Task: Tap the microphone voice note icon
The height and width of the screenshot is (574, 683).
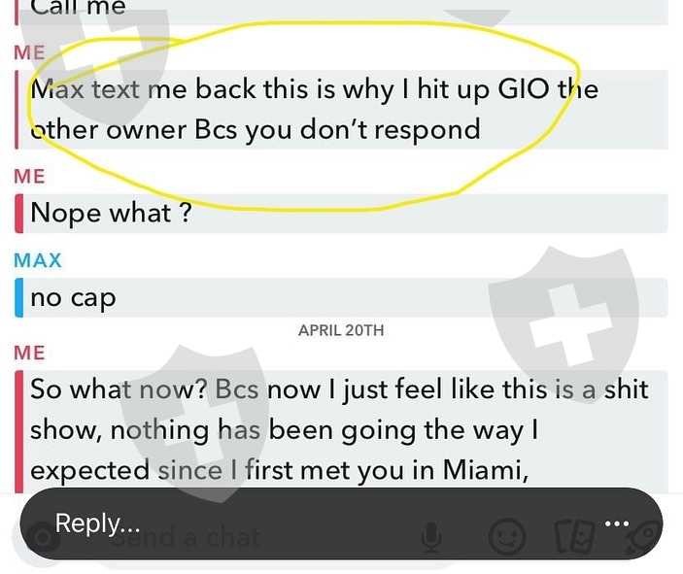Action: (x=431, y=537)
